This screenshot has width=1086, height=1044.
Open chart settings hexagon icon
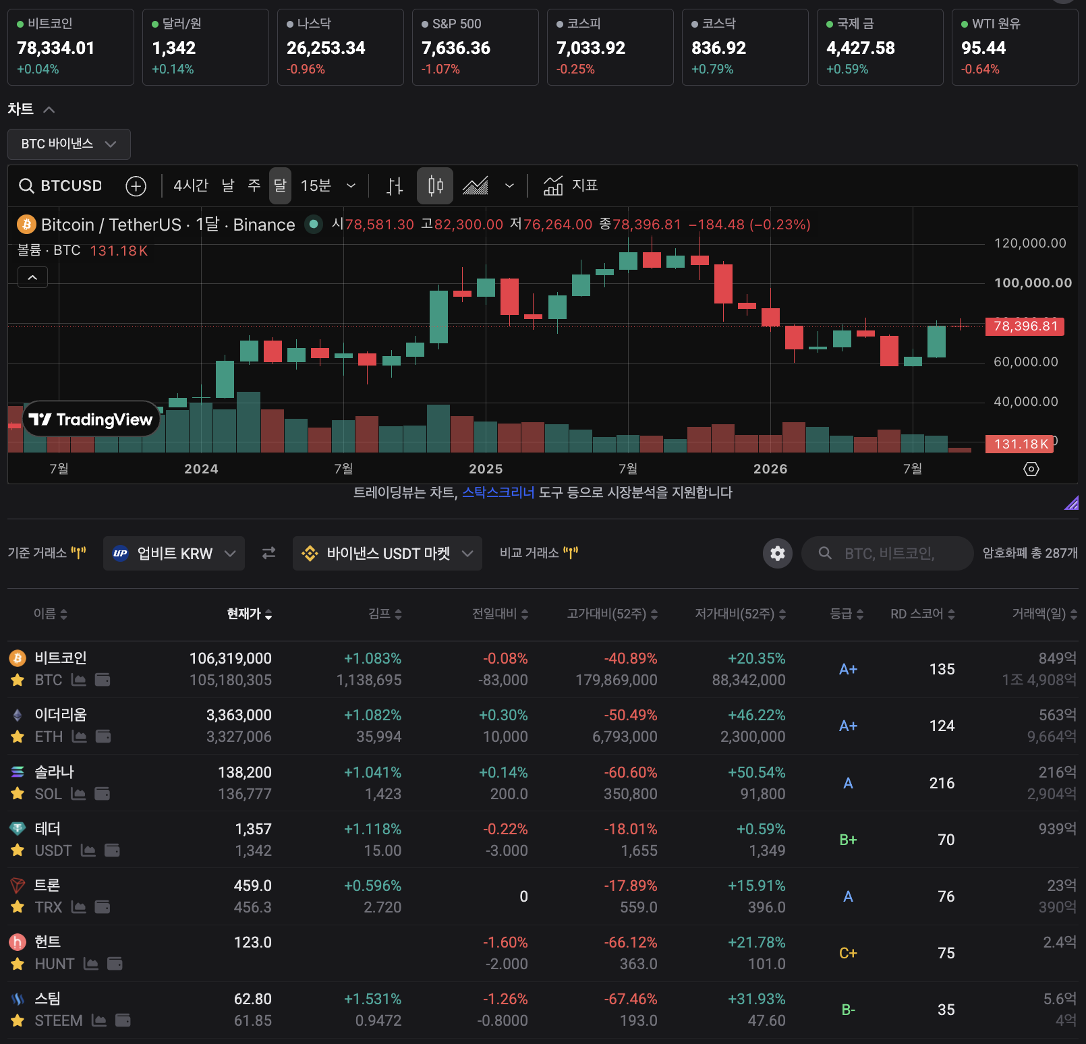tap(1031, 469)
